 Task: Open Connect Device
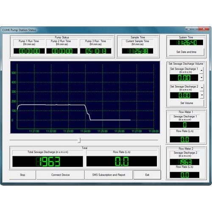click(x=60, y=175)
